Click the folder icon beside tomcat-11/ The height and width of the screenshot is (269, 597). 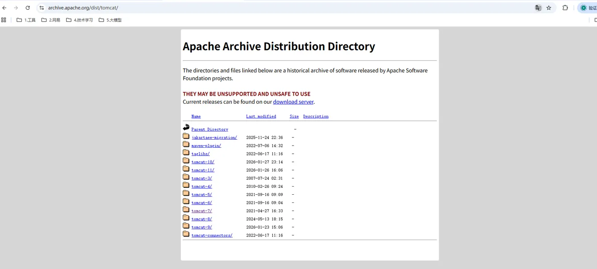186,168
